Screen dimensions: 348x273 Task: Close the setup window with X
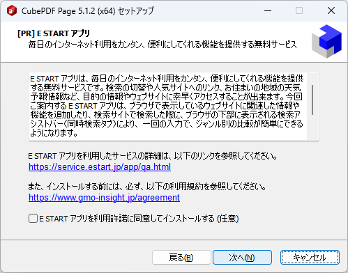tap(331, 10)
